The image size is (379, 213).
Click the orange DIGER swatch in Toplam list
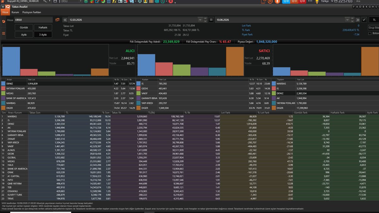click(273, 108)
